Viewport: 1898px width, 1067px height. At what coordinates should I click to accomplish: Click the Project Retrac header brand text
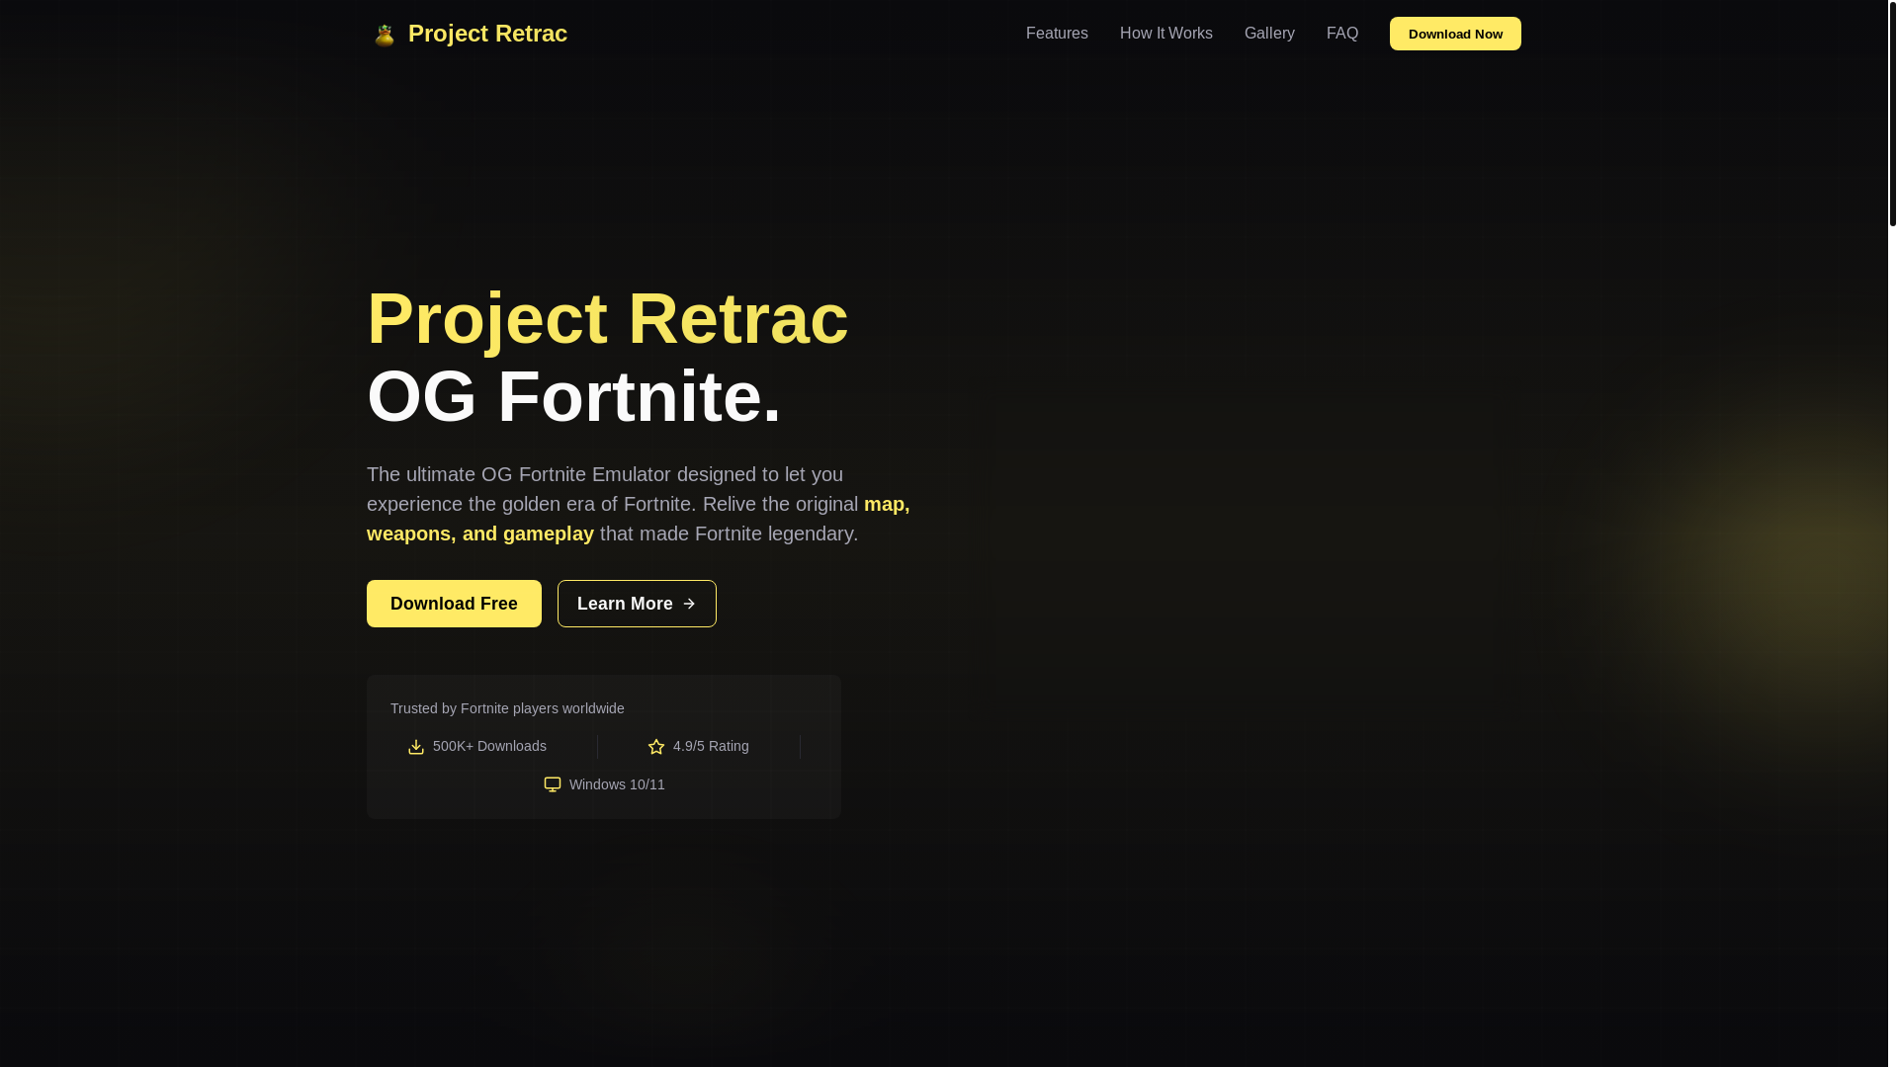(487, 34)
